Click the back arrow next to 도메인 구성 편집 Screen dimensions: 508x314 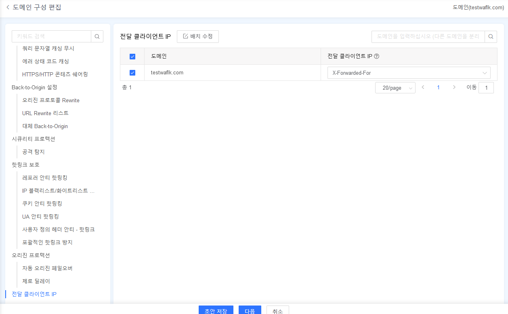(7, 7)
